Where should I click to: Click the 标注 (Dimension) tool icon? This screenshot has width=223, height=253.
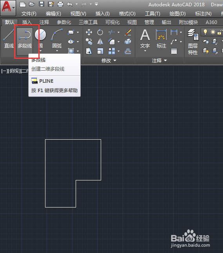tap(161, 35)
